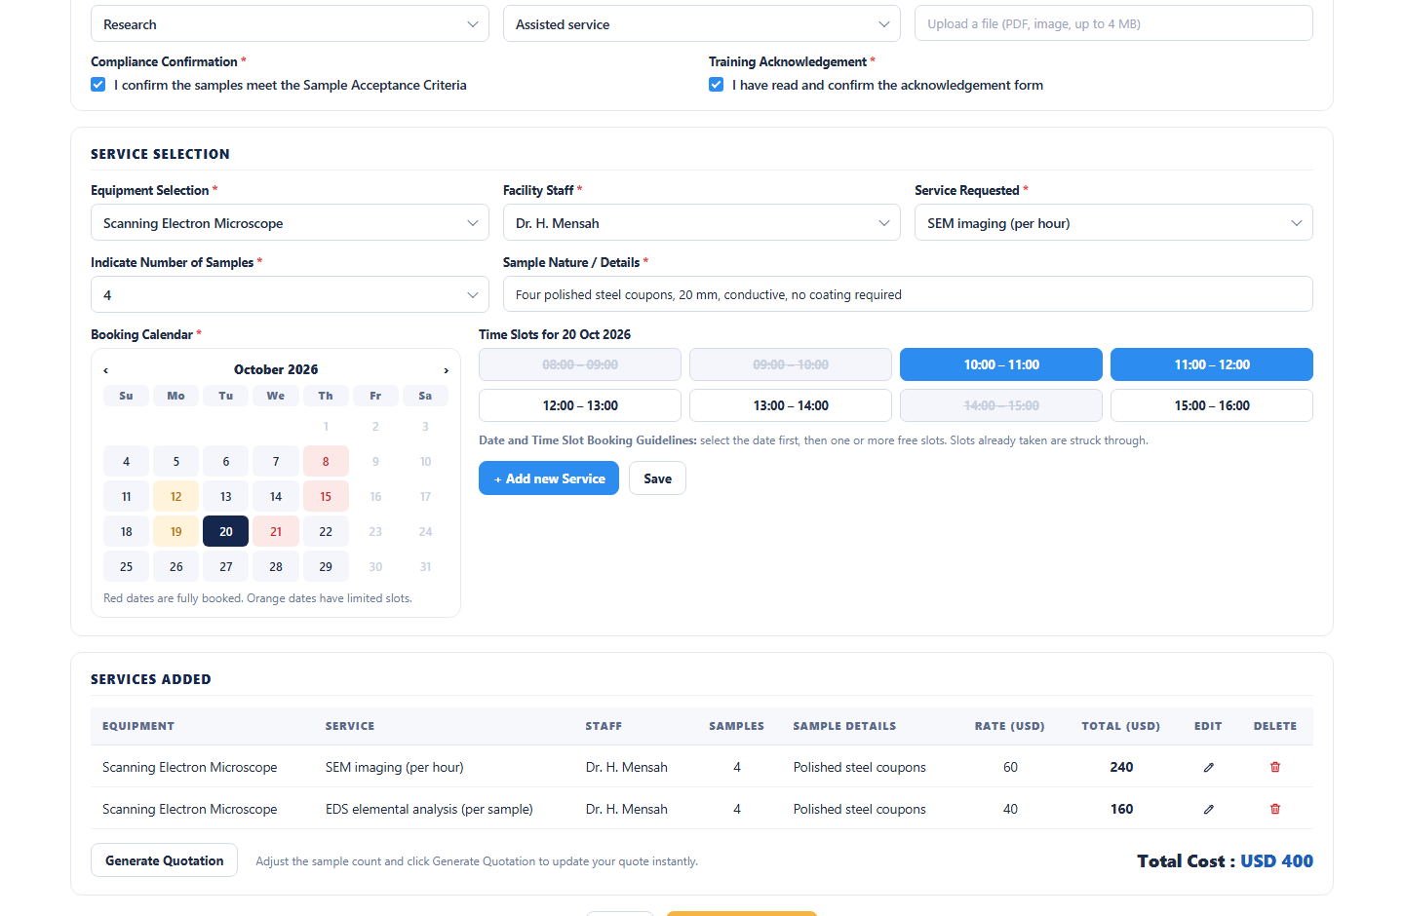Click the Sample Nature / Details field
This screenshot has width=1404, height=916.
pyautogui.click(x=908, y=294)
